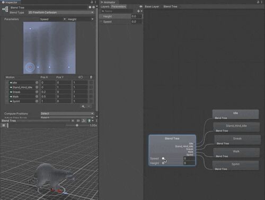Enable mirror checkbox for Sneak motion

click(91, 92)
